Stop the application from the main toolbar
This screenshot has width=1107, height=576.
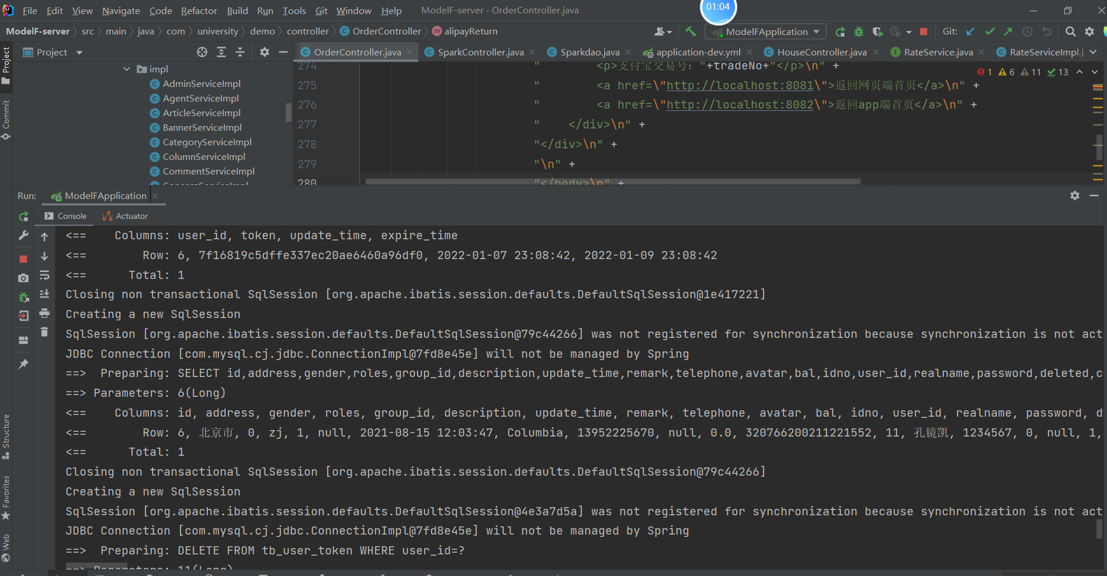click(x=924, y=32)
